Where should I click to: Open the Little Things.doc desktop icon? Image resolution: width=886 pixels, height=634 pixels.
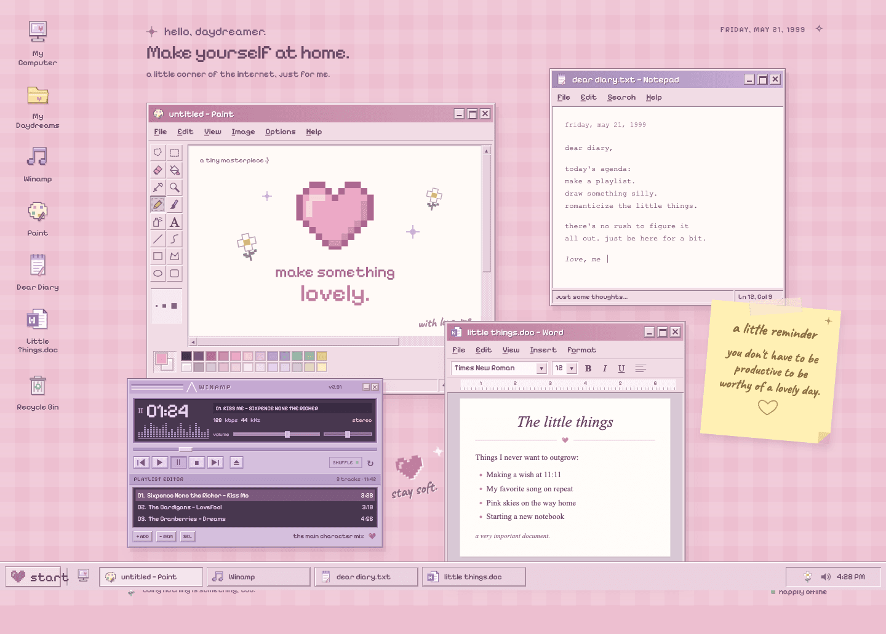tap(38, 331)
